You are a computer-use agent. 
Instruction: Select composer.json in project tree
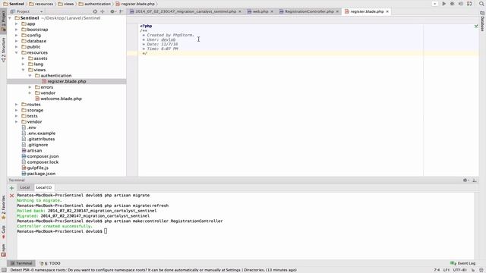(x=43, y=156)
